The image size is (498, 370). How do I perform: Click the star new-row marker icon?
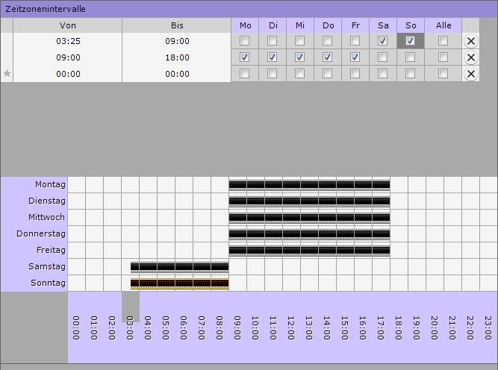[7, 74]
